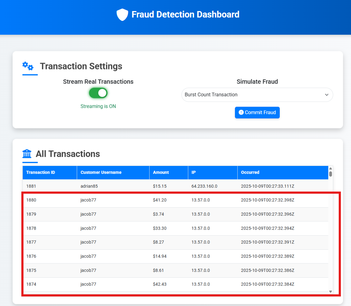351x306 pixels.
Task: Click the bank icon beside All Transactions
Action: (x=27, y=154)
